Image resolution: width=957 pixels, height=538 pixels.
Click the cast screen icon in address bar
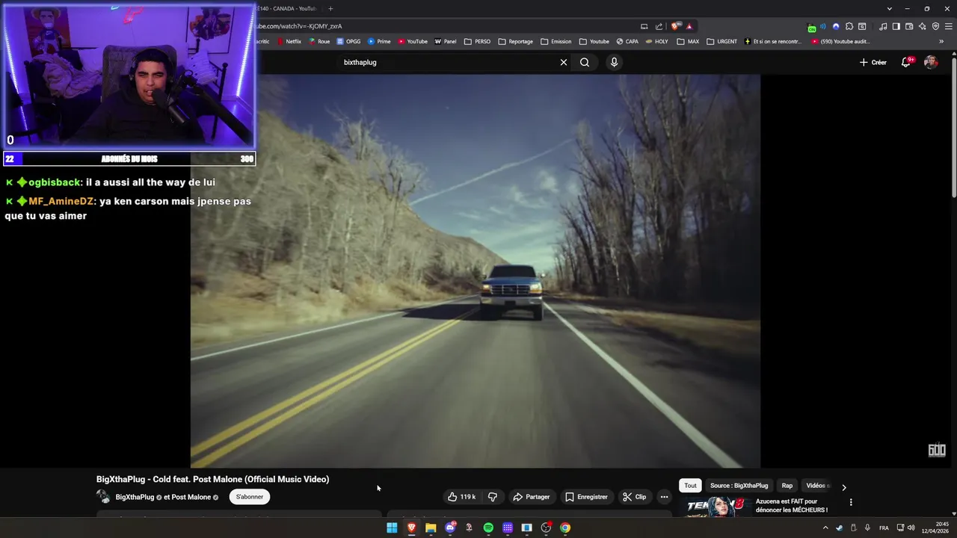click(644, 26)
